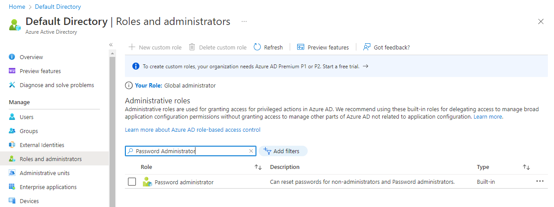Image resolution: width=554 pixels, height=207 pixels.
Task: Collapse the left navigation sidebar
Action: coord(111,45)
